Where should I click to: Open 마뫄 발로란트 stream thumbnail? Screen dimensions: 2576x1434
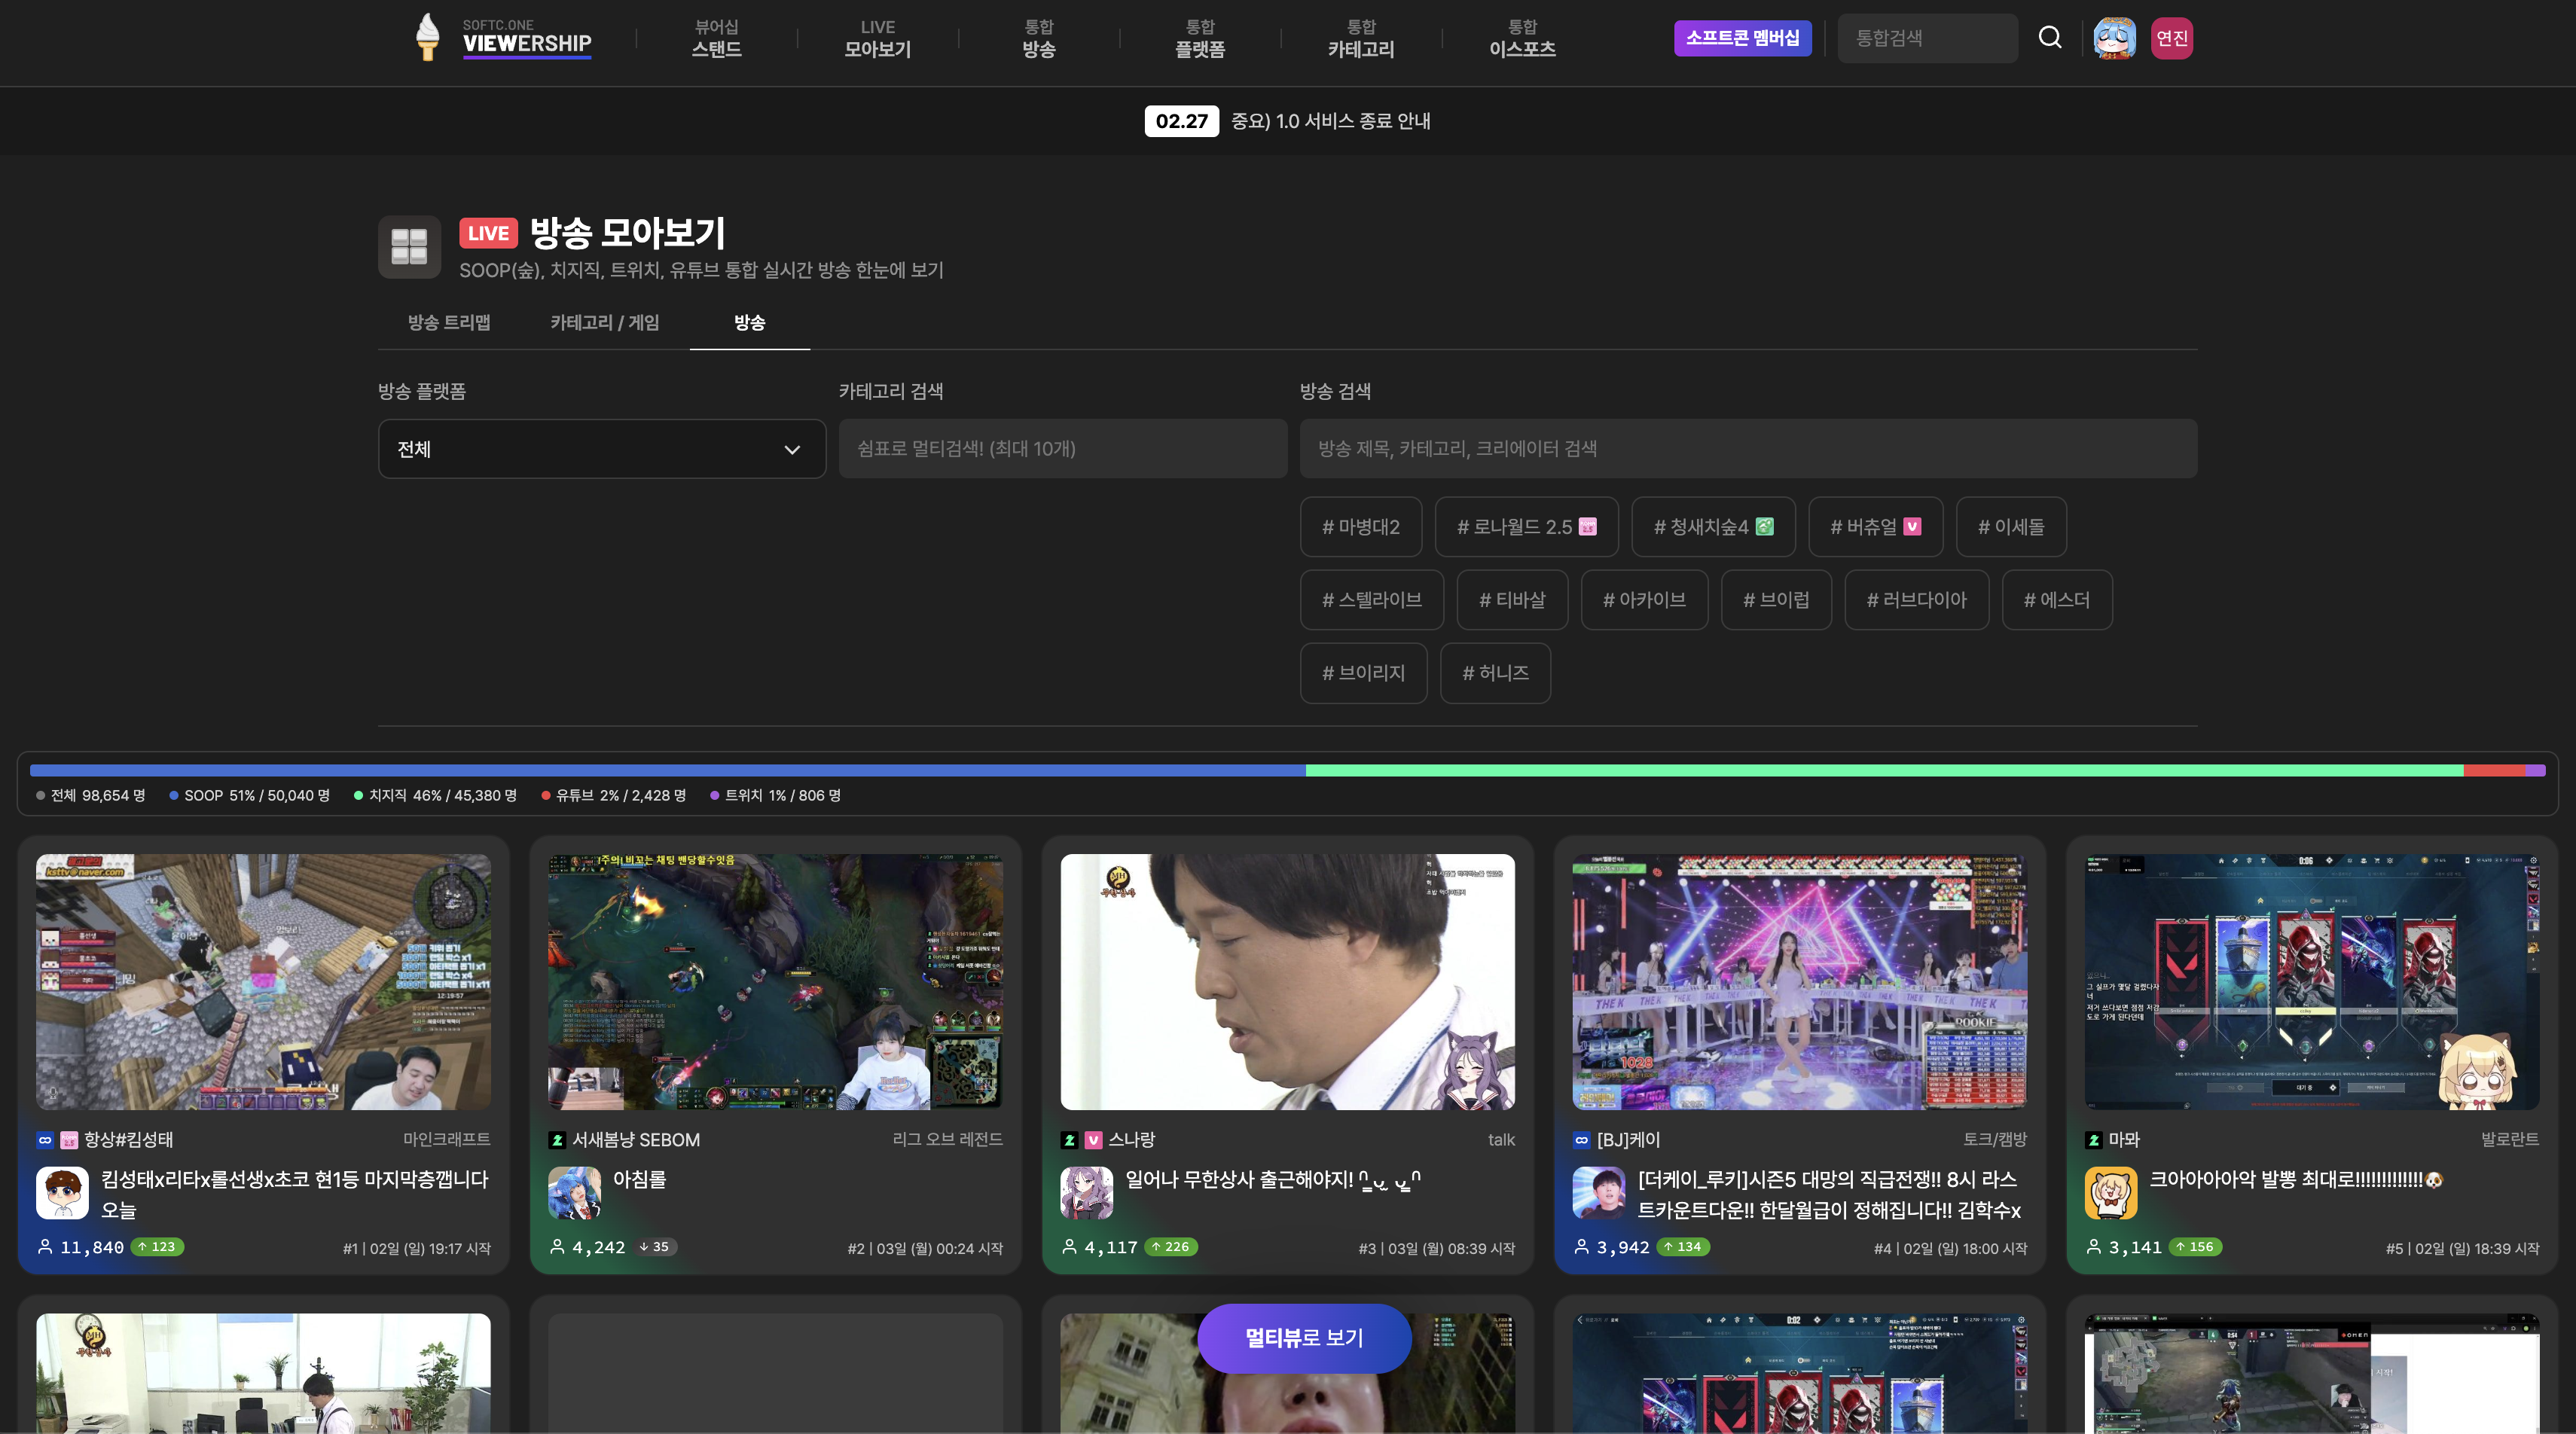[2311, 981]
